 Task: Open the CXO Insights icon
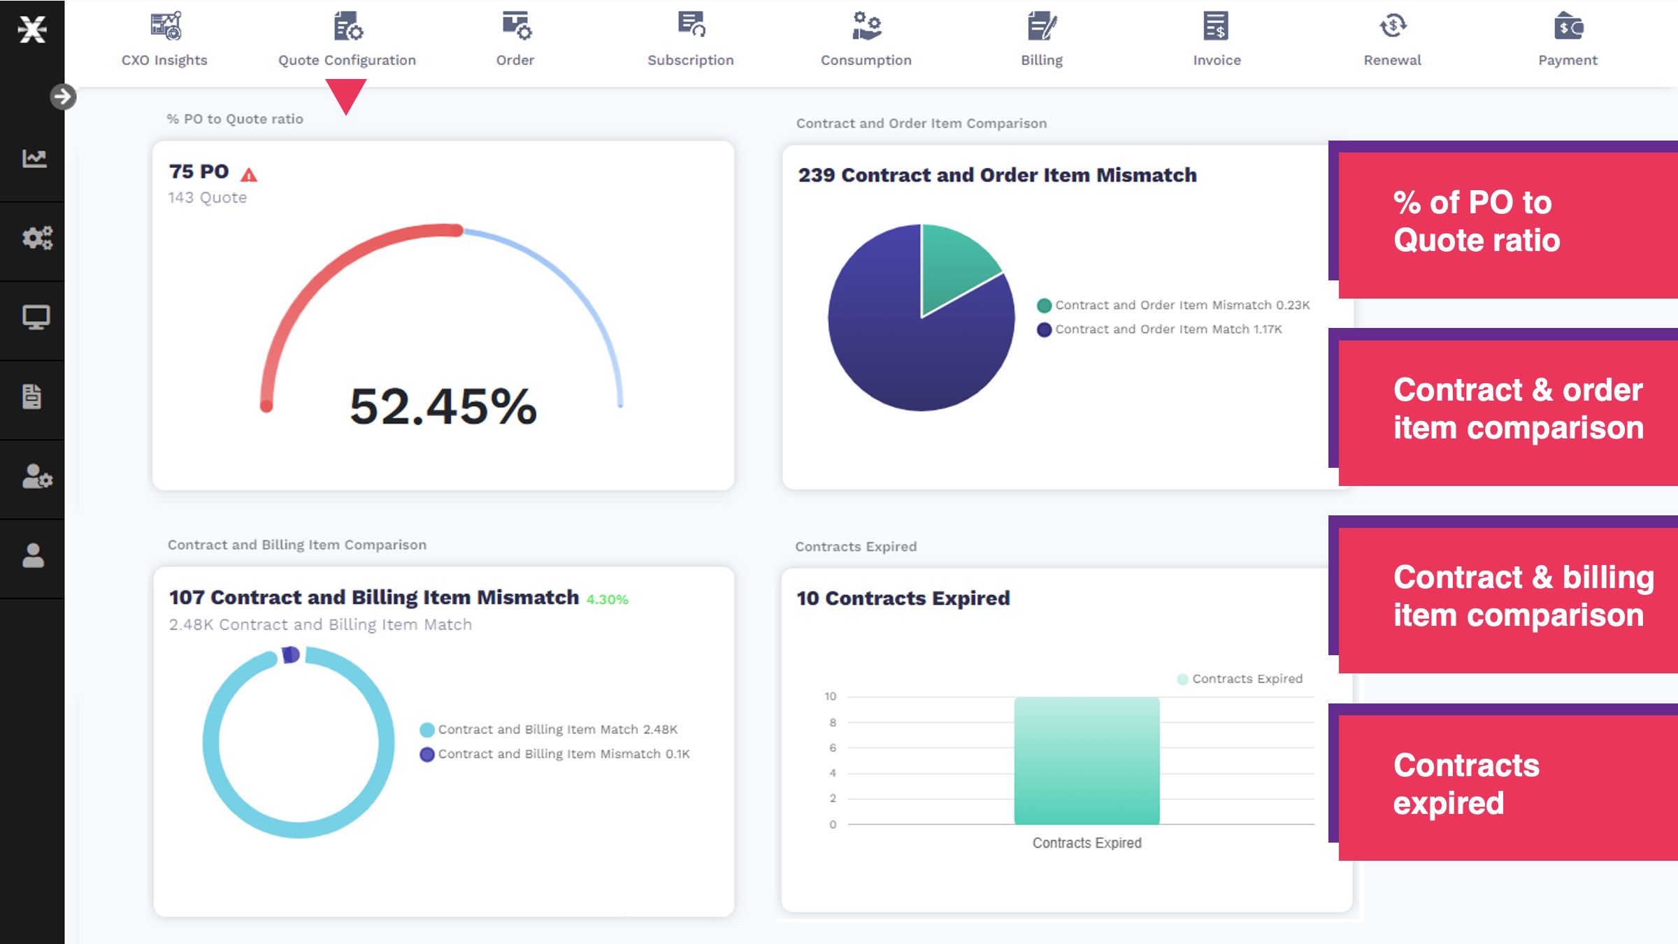pos(165,27)
